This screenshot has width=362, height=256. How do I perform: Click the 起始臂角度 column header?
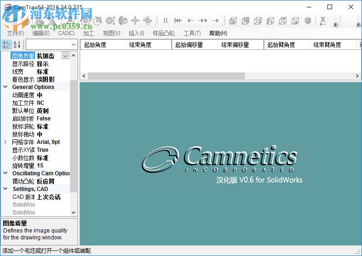[287, 45]
